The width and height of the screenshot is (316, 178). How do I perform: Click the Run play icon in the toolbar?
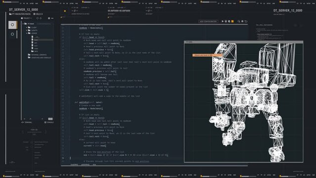[x=223, y=21]
